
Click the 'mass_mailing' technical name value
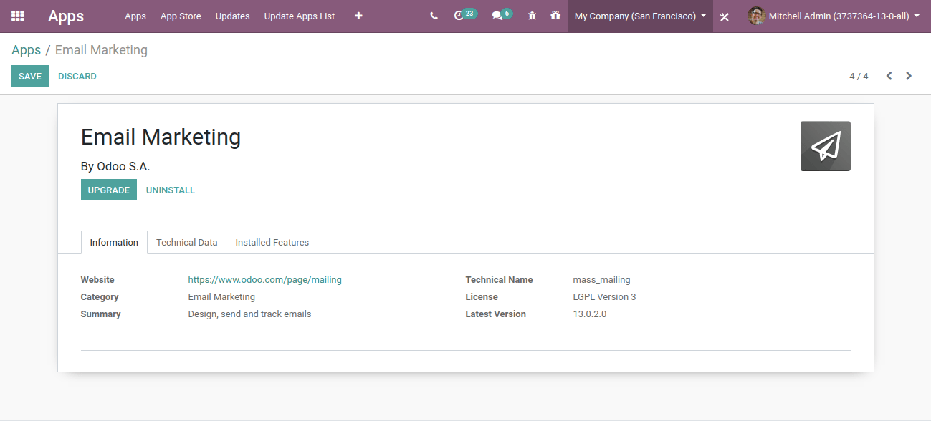coord(602,280)
